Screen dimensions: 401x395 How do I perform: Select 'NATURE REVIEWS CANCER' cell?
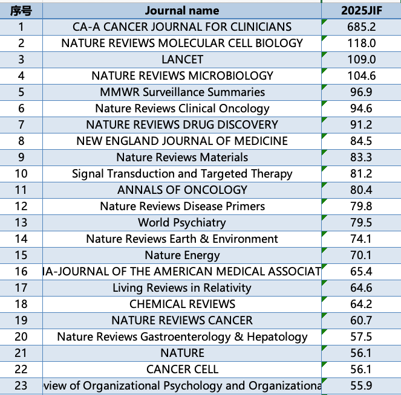pyautogui.click(x=182, y=321)
